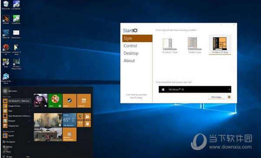Open the small People tile

[x=87, y=116]
